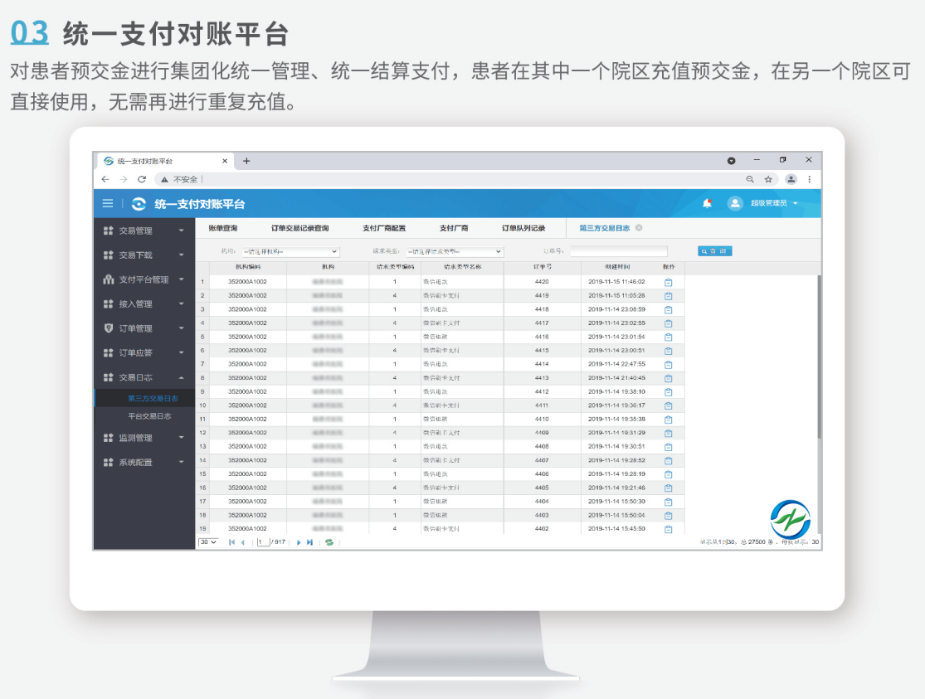Open detail icon for order 4419
Screen dimensions: 925x699
pos(669,296)
